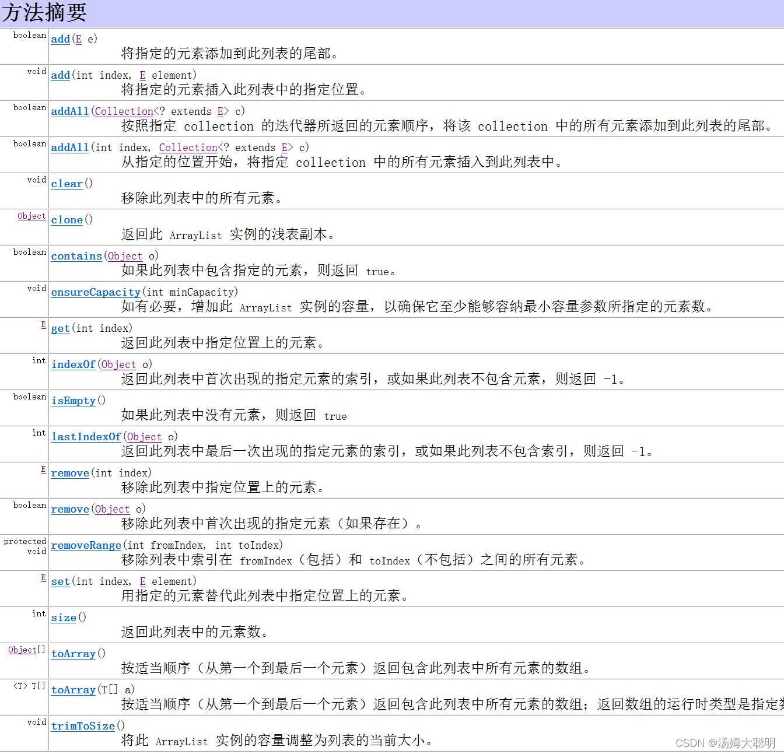The height and width of the screenshot is (754, 784).
Task: Open the lastIndexOf method link
Action: pos(86,437)
